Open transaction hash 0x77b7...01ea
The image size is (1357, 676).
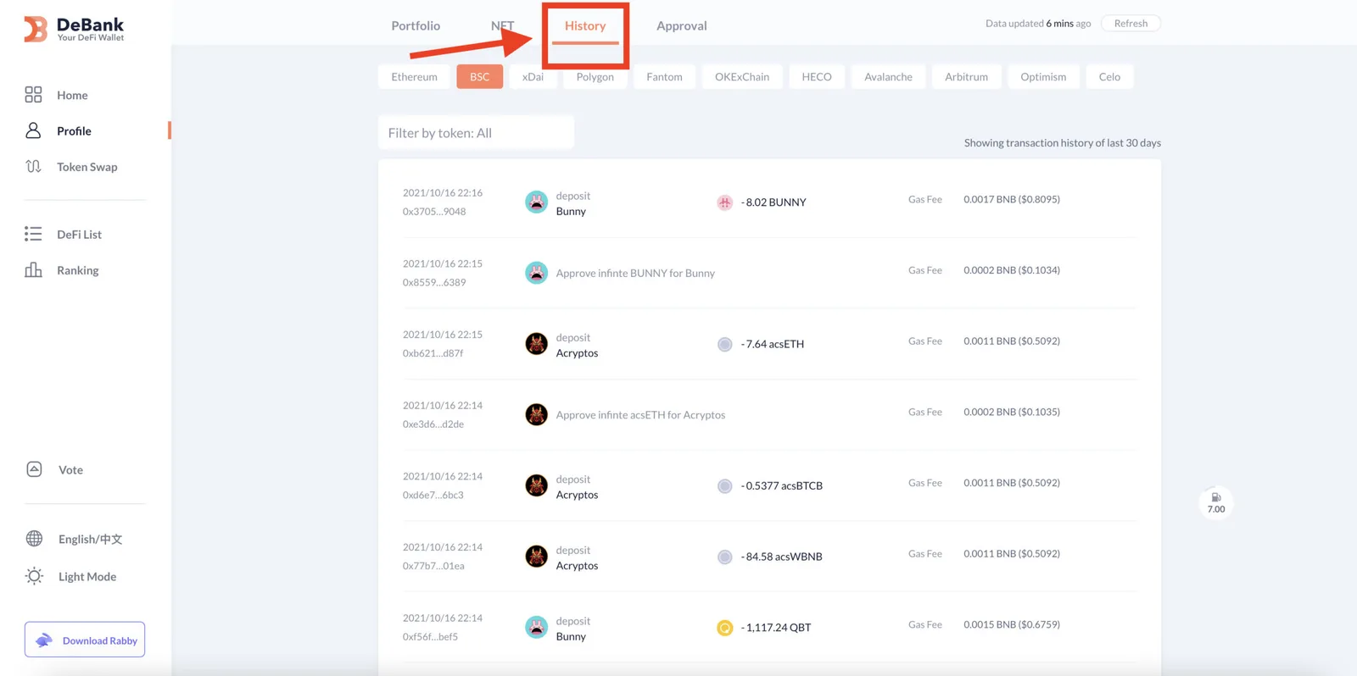coord(433,566)
